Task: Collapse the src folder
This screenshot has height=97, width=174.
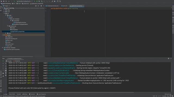Action: (4, 13)
